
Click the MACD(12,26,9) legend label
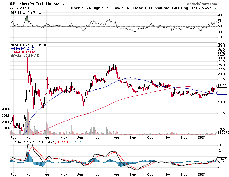click(29, 142)
